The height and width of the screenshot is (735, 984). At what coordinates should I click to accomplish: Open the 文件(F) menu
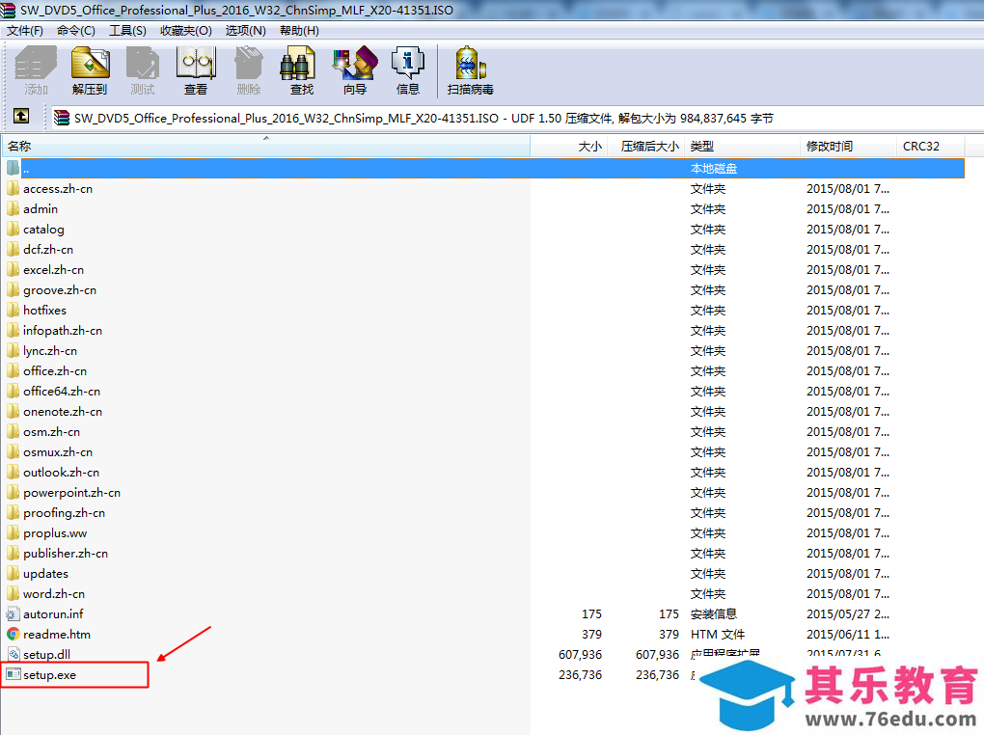click(24, 31)
